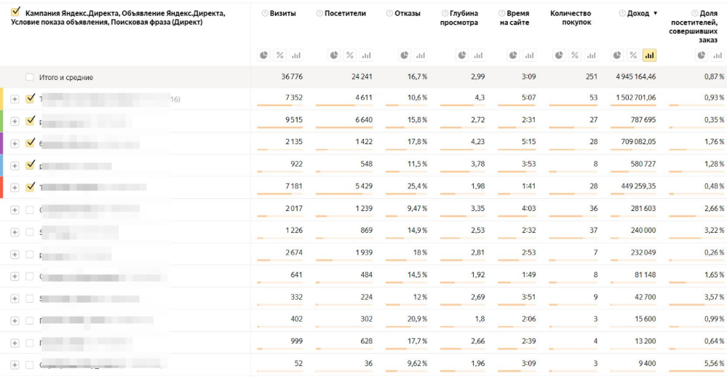The image size is (727, 385).
Task: Show pie chart for Отказы column
Action: click(x=404, y=55)
